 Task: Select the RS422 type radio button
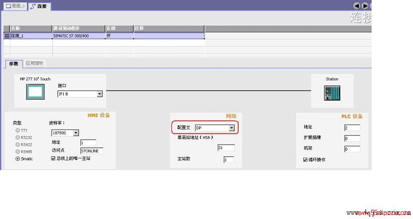coord(18,145)
